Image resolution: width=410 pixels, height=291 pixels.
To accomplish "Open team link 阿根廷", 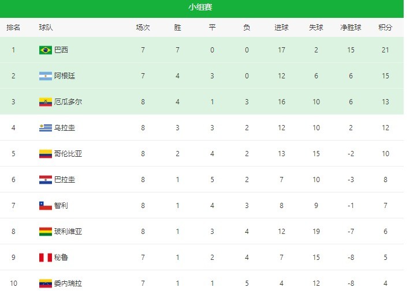I will (x=64, y=76).
